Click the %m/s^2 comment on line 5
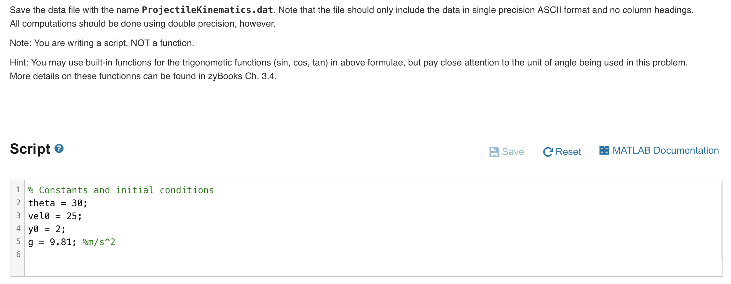 [99, 242]
